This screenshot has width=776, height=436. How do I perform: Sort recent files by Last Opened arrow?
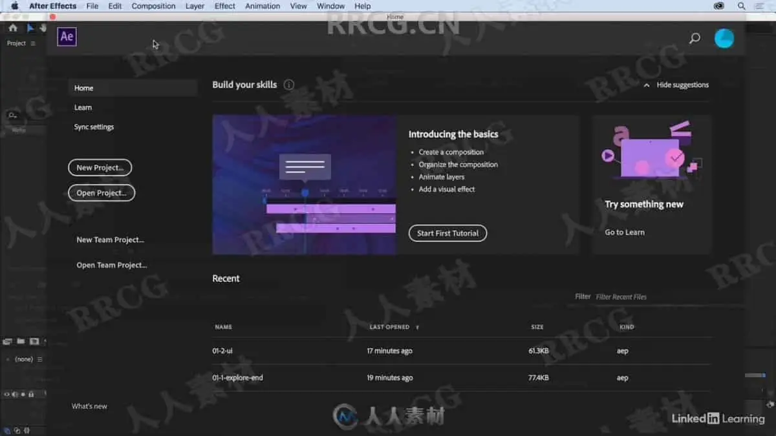coord(417,327)
